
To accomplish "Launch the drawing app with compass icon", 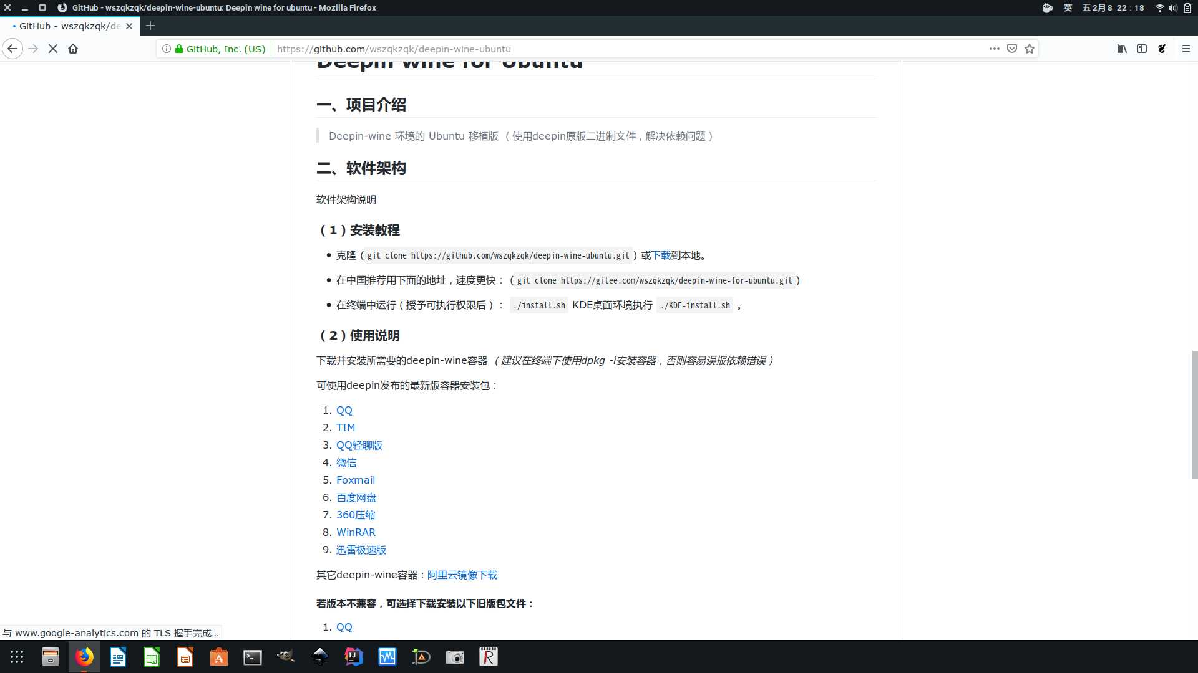I will (421, 657).
